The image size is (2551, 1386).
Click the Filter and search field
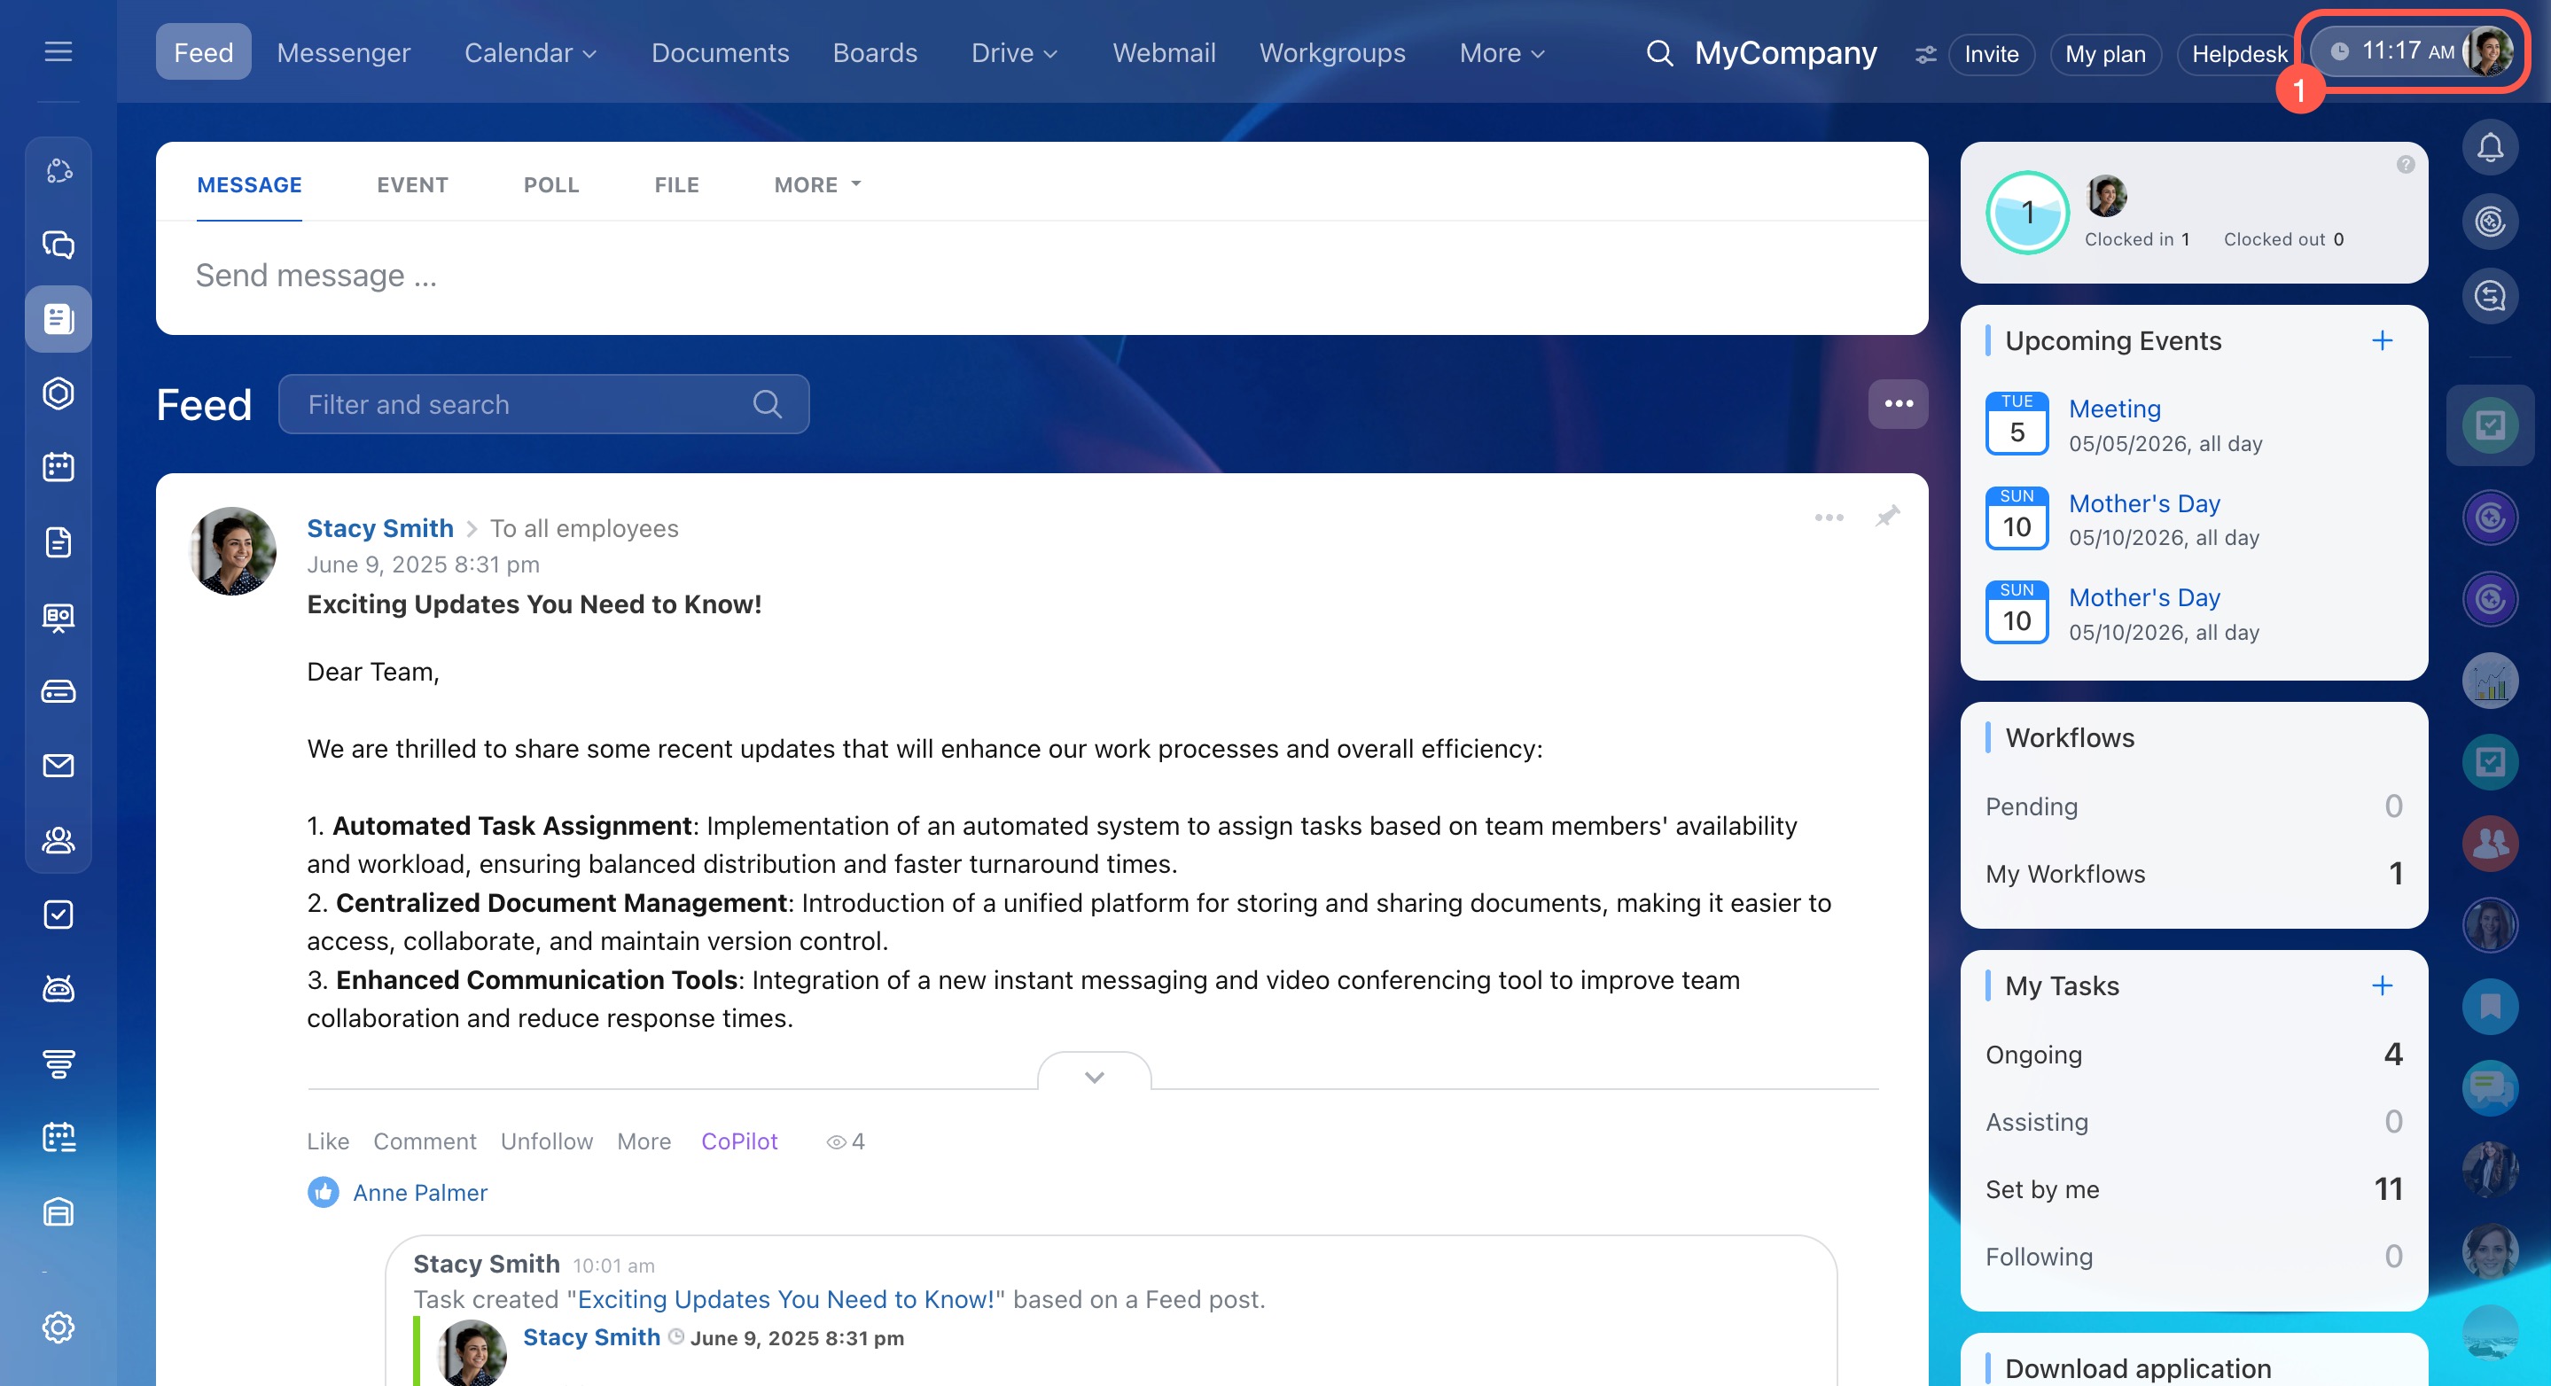pyautogui.click(x=525, y=405)
